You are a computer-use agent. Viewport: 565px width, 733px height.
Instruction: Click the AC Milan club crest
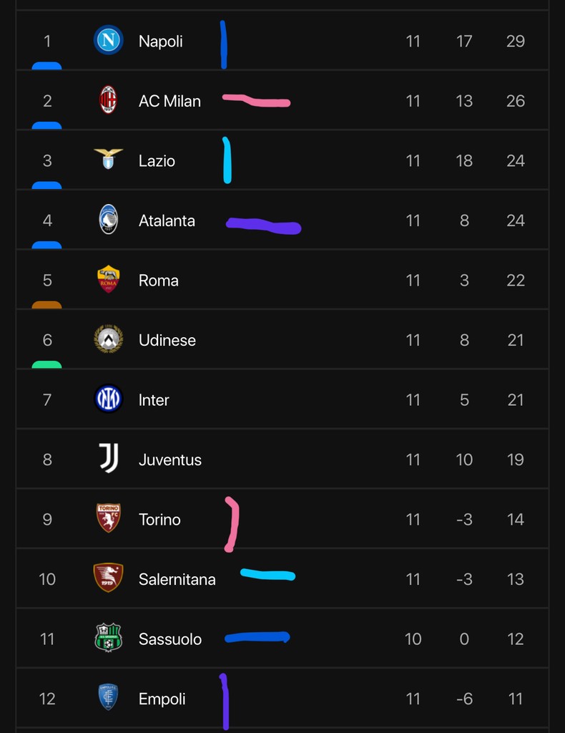coord(108,100)
